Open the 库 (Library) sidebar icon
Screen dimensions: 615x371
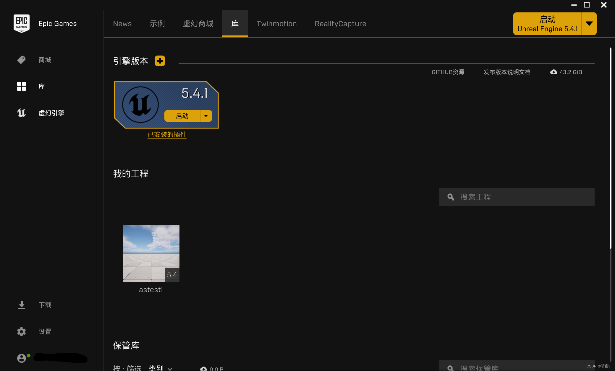click(21, 86)
